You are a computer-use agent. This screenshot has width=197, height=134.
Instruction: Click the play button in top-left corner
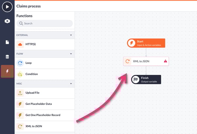(x=7, y=7)
